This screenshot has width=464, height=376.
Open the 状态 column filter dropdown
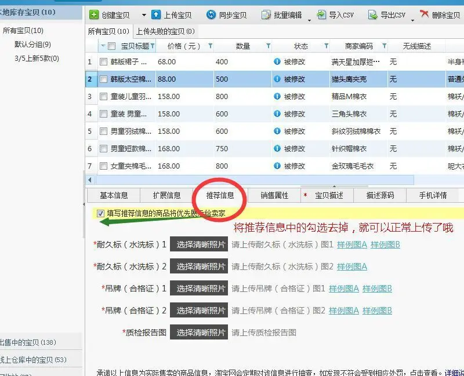point(326,46)
